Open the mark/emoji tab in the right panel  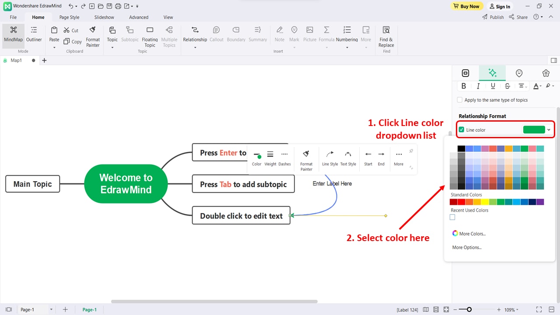coord(519,73)
